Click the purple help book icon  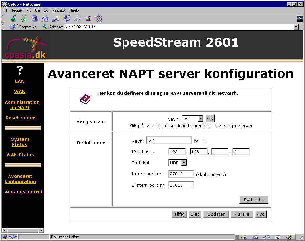[85, 99]
